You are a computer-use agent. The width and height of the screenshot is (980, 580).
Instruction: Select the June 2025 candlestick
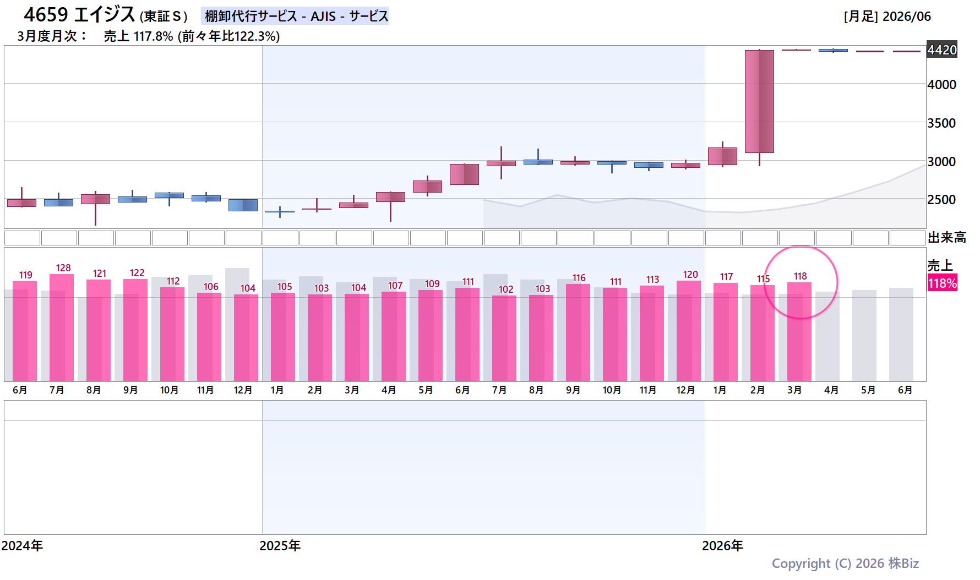coord(464,174)
